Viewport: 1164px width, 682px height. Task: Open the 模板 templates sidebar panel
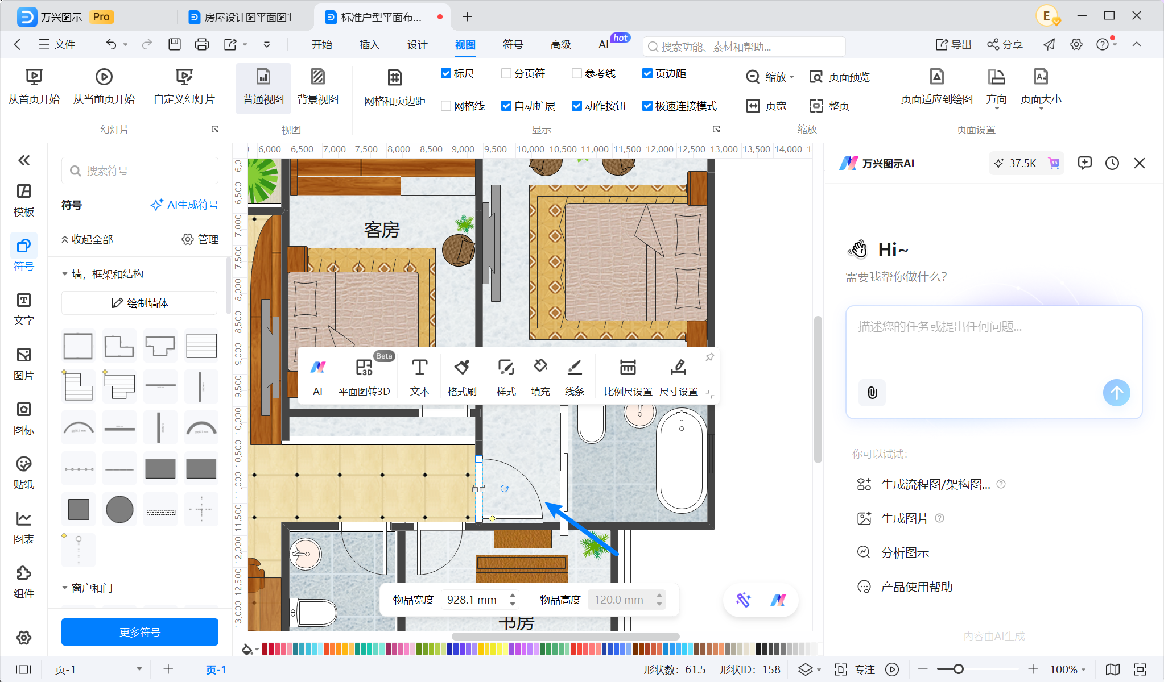click(24, 200)
